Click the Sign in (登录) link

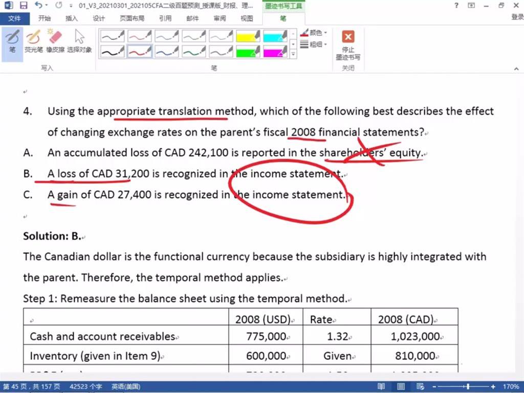coord(517,17)
